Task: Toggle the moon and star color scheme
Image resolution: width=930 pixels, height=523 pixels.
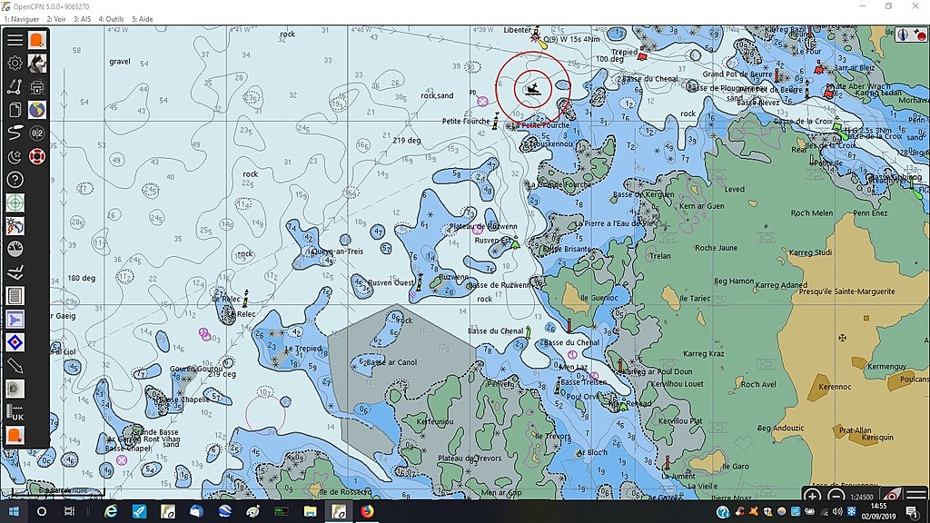Action: pos(15,156)
